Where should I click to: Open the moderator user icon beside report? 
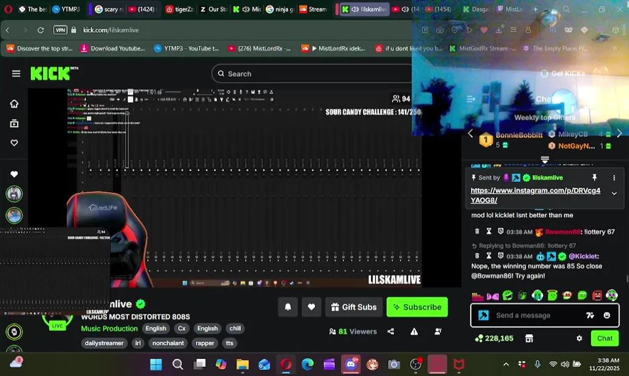(438, 332)
